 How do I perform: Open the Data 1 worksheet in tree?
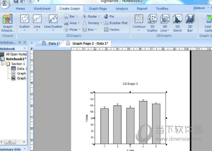tap(19, 69)
